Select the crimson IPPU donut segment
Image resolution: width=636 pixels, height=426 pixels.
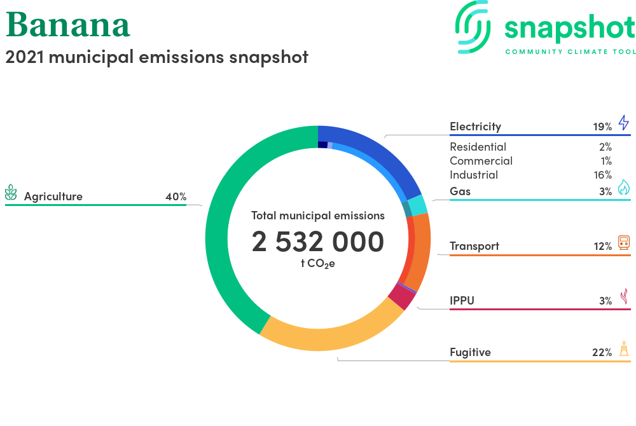coord(403,297)
